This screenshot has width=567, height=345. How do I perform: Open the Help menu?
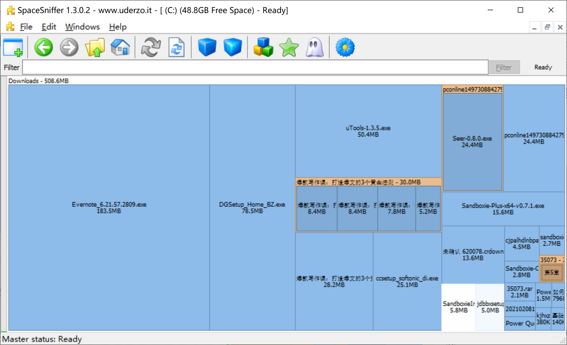118,27
